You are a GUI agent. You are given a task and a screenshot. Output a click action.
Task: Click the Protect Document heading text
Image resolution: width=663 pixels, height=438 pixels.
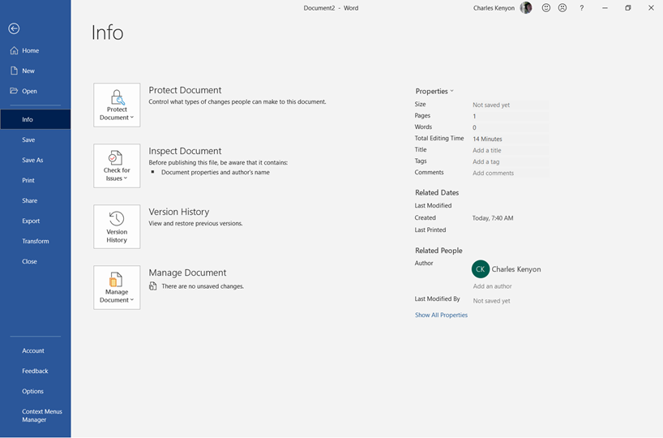[x=185, y=90]
